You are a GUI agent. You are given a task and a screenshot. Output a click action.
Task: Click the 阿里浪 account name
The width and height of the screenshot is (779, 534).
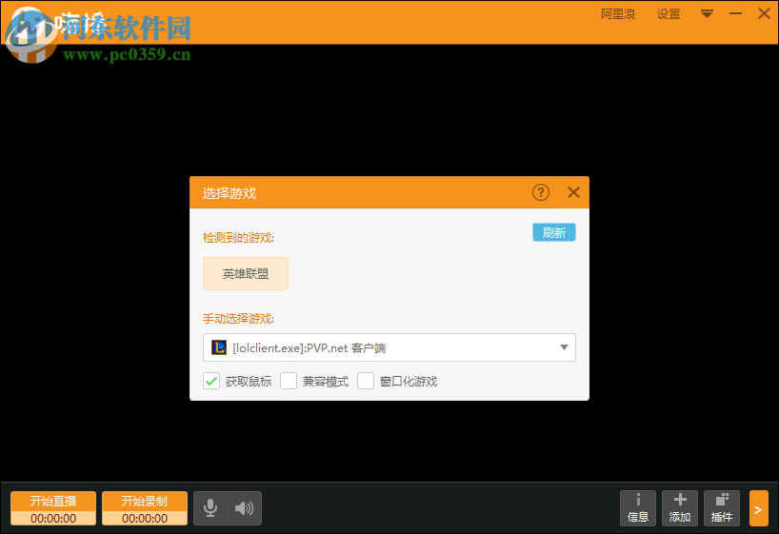(618, 14)
